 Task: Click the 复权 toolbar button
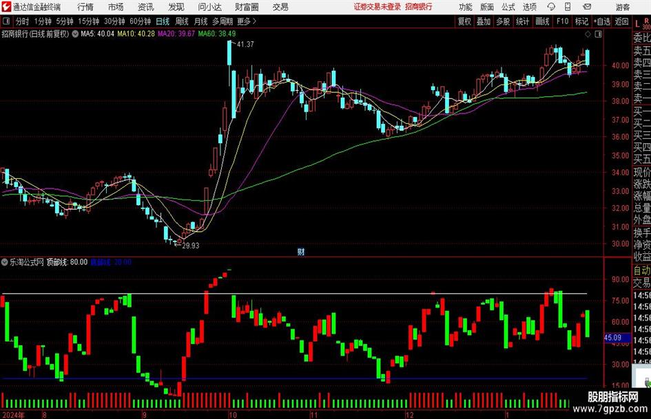(x=464, y=21)
